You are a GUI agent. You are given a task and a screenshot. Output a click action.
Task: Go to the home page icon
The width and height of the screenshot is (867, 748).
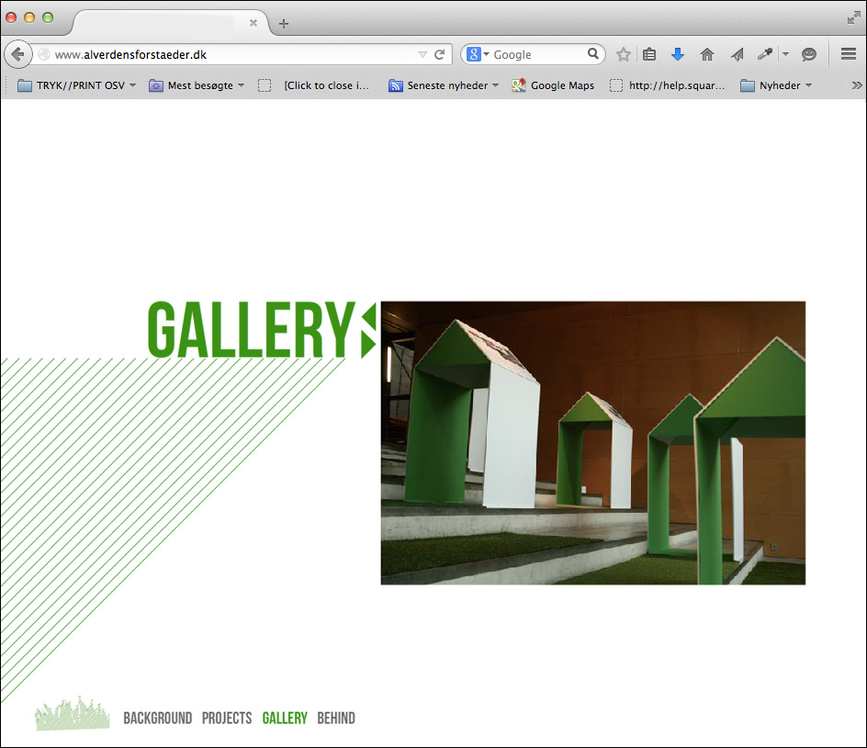click(706, 54)
